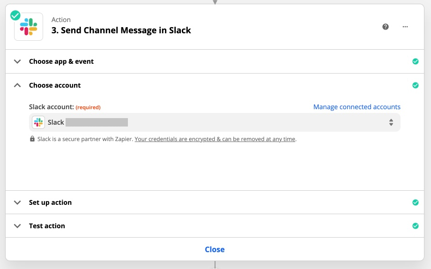
Task: Follow the credentials are encrypted link
Action: [215, 139]
